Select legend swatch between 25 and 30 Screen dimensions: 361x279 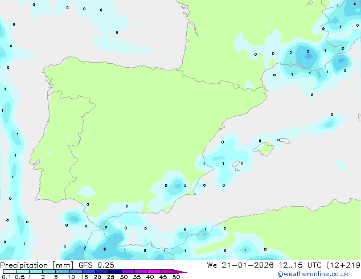114,272
